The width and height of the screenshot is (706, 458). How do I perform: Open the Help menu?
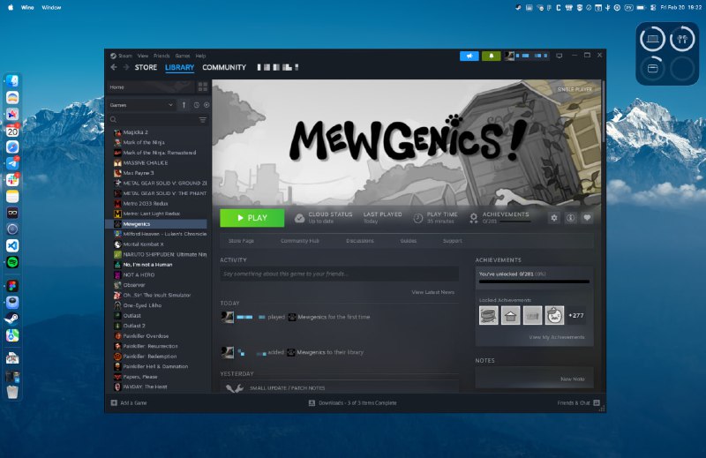click(200, 56)
